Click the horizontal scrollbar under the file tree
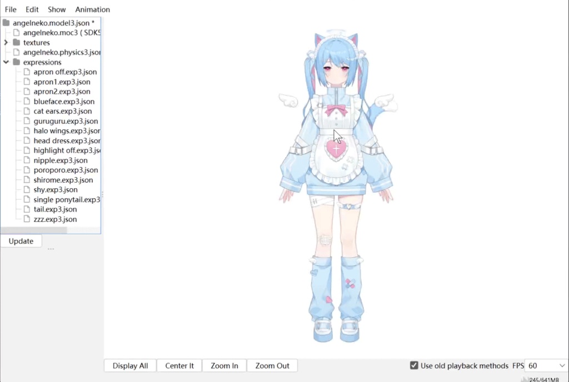This screenshot has height=382, width=569. click(x=33, y=230)
